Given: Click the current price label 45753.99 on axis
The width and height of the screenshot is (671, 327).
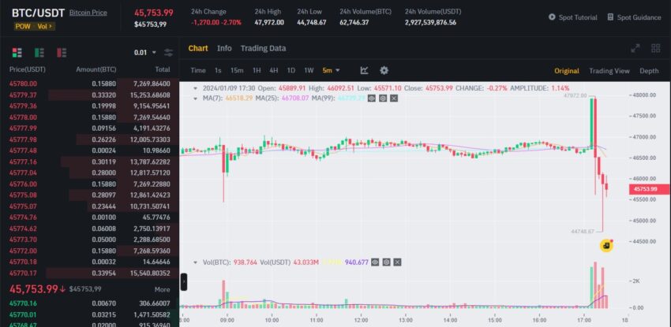Looking at the screenshot, I should pos(649,189).
